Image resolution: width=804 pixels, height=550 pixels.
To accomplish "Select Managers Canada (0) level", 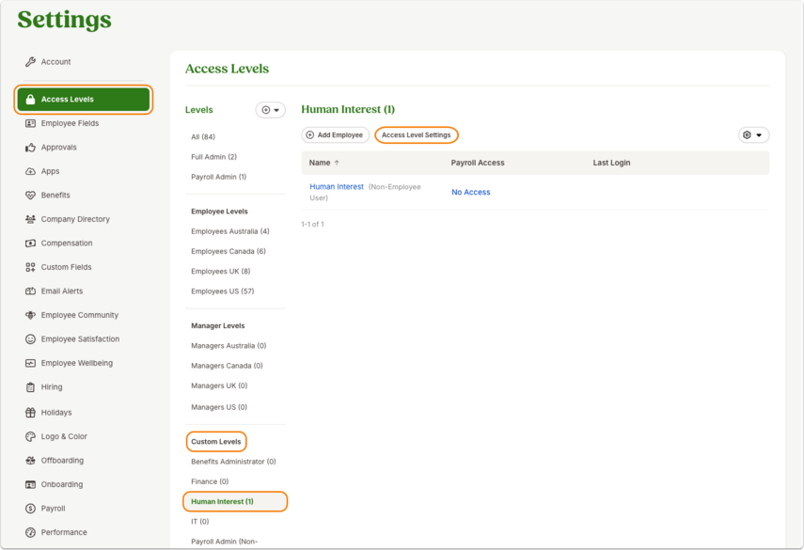I will [227, 366].
